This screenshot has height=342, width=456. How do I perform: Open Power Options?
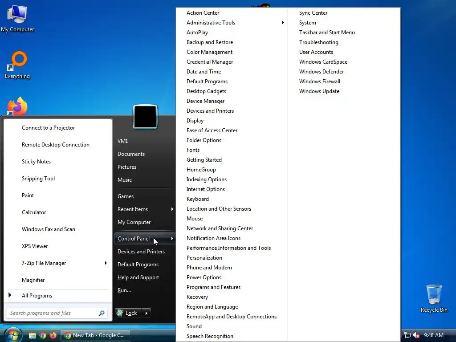tap(204, 277)
